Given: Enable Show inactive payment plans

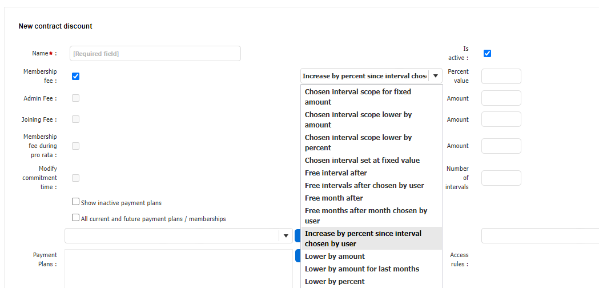Looking at the screenshot, I should tap(76, 202).
